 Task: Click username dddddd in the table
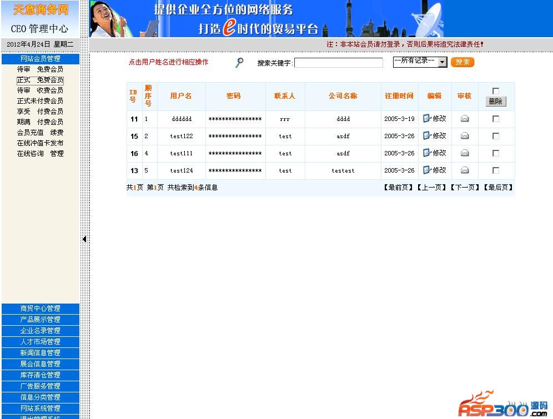tap(182, 119)
